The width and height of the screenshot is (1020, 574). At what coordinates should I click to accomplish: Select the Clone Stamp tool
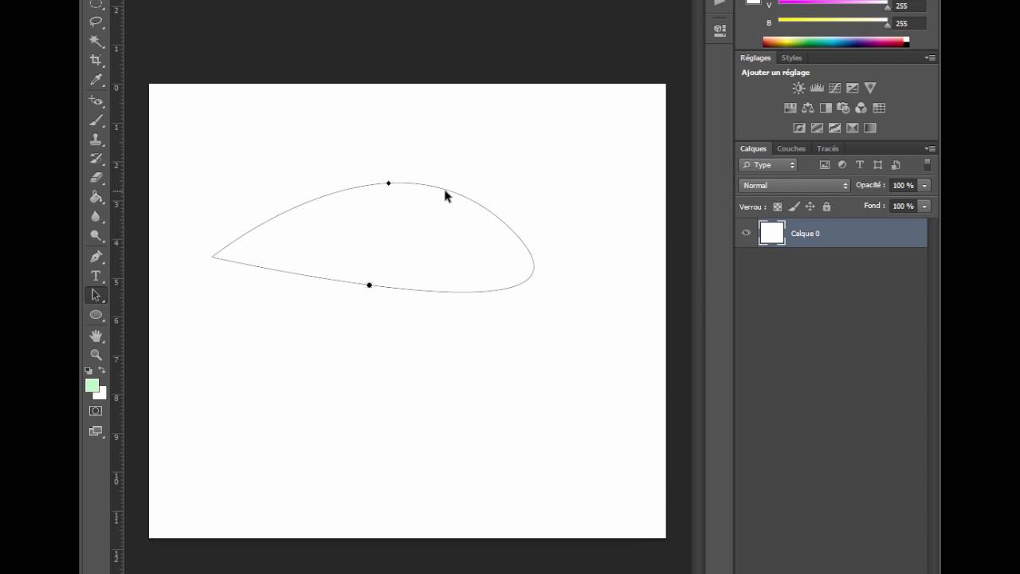click(96, 140)
